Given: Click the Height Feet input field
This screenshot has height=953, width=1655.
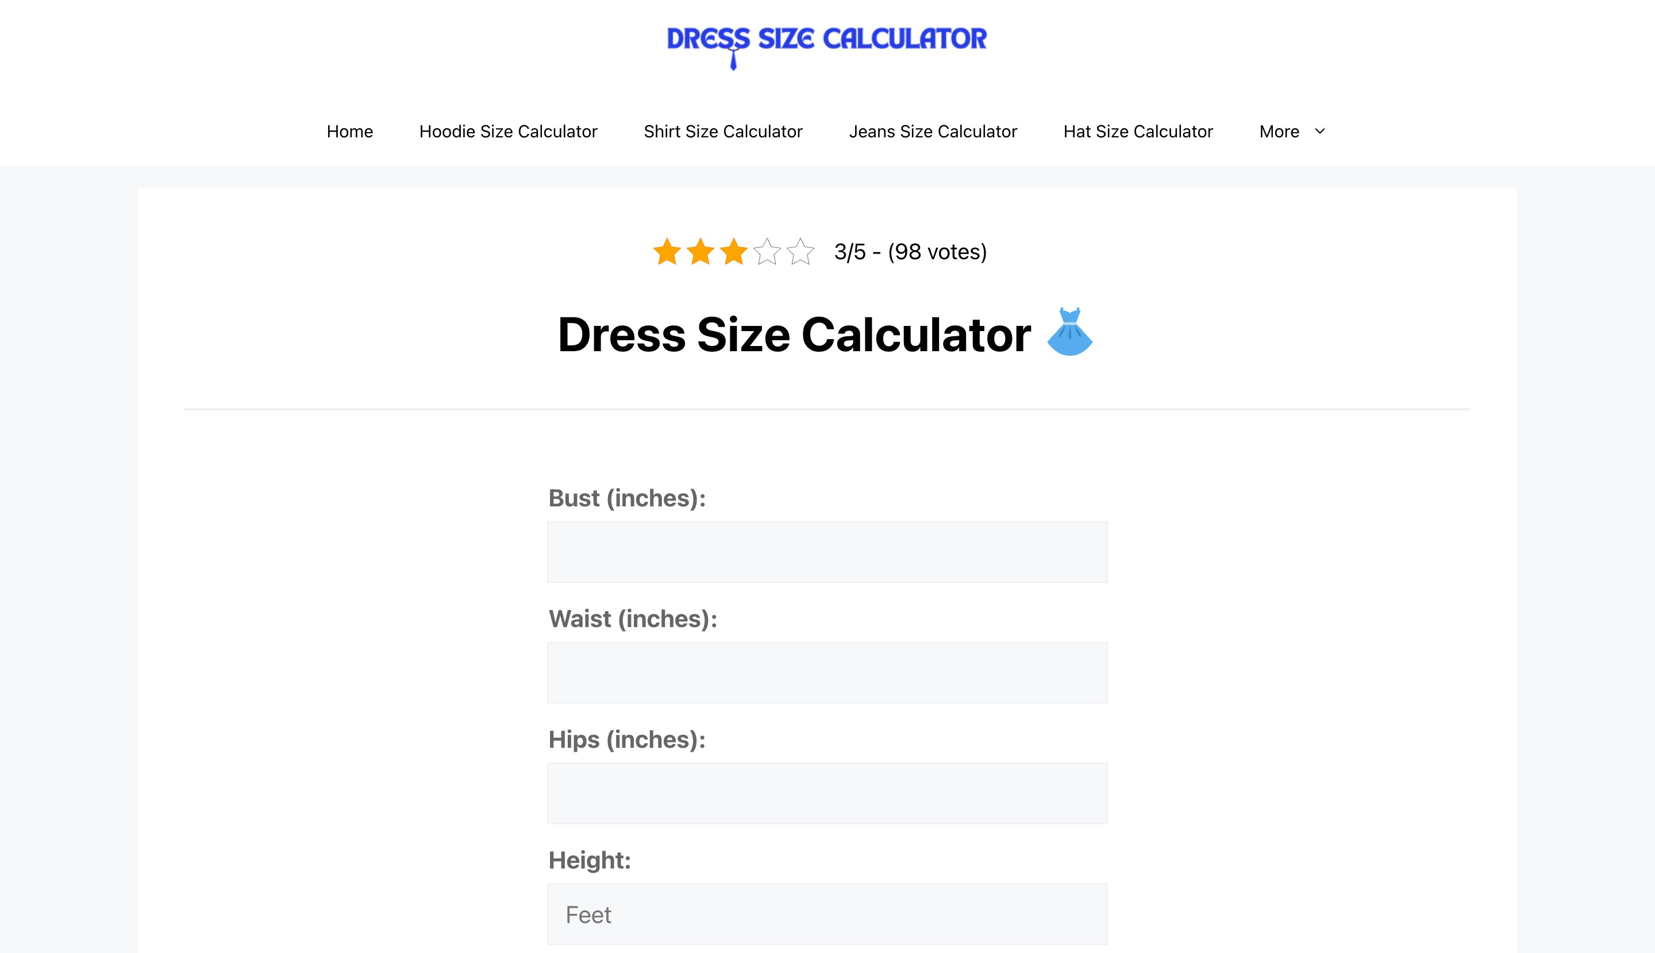Looking at the screenshot, I should point(827,914).
